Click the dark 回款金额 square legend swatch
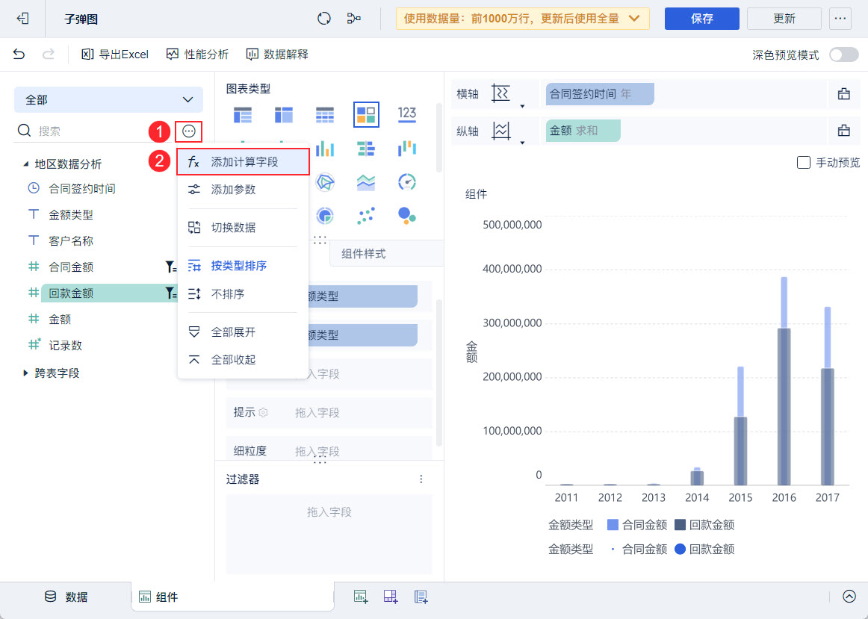 coord(681,525)
